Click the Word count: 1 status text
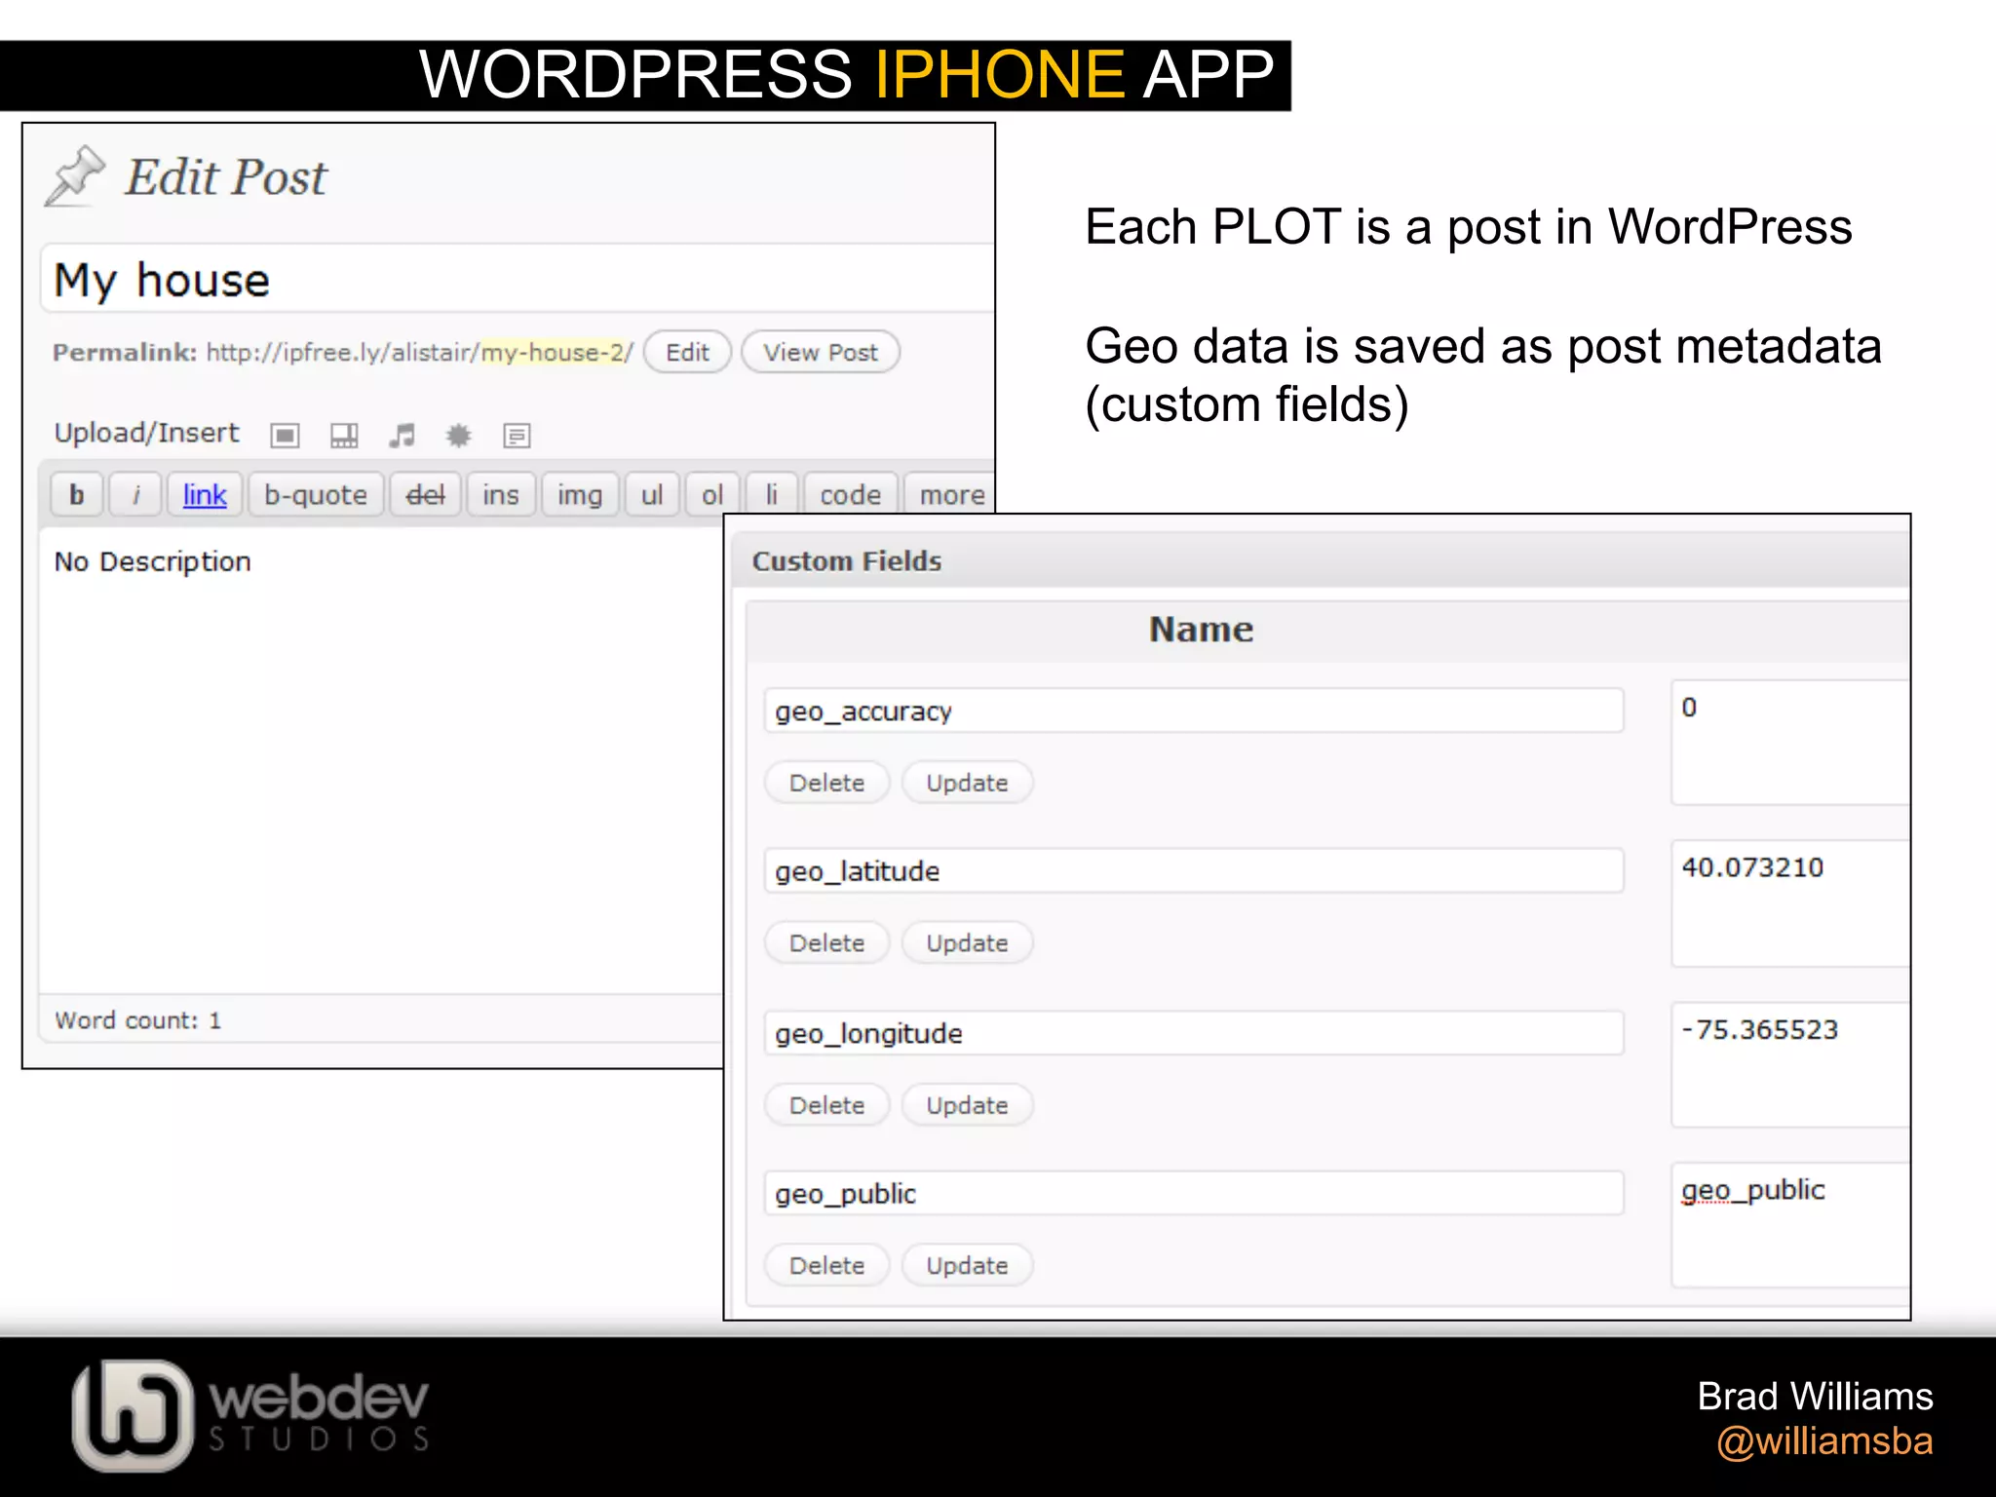 (138, 1020)
